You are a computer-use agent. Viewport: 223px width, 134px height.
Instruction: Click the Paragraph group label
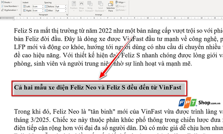click(x=43, y=15)
